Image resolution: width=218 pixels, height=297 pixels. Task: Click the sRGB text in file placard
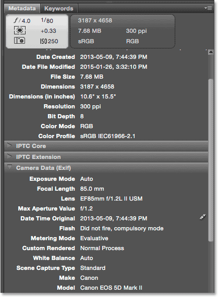tap(86, 41)
